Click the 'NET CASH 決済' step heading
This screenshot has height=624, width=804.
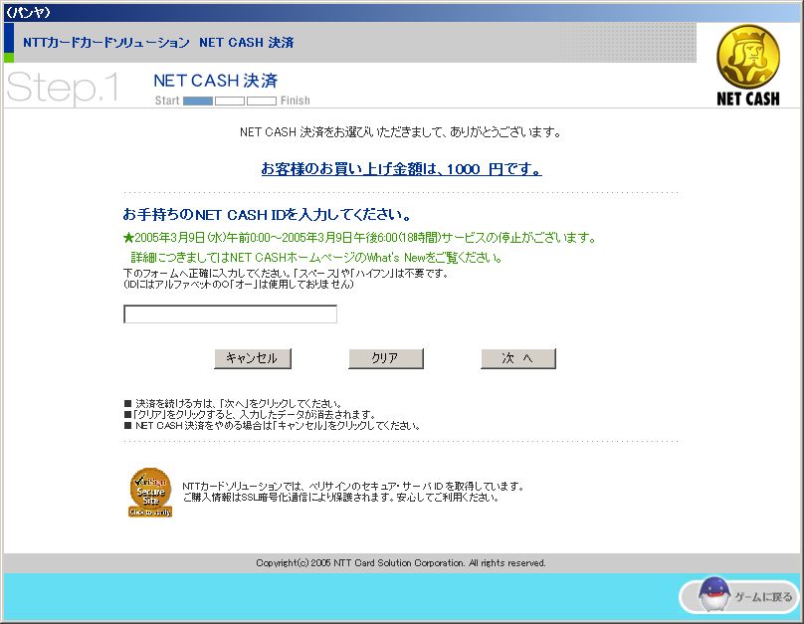(215, 81)
